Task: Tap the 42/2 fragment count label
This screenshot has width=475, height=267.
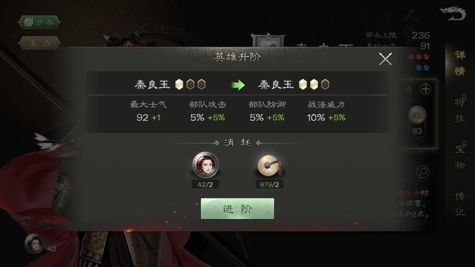Action: 205,184
